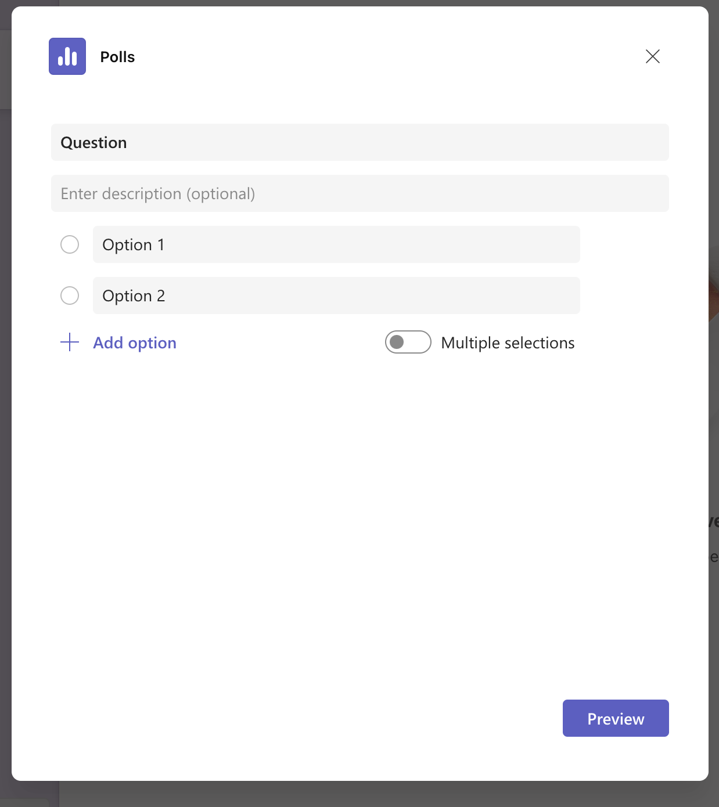The image size is (719, 807).
Task: Click the Option 1 text field
Action: point(336,244)
